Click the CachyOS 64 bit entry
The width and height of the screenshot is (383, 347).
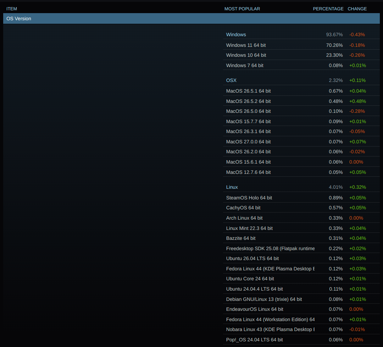[301, 208]
